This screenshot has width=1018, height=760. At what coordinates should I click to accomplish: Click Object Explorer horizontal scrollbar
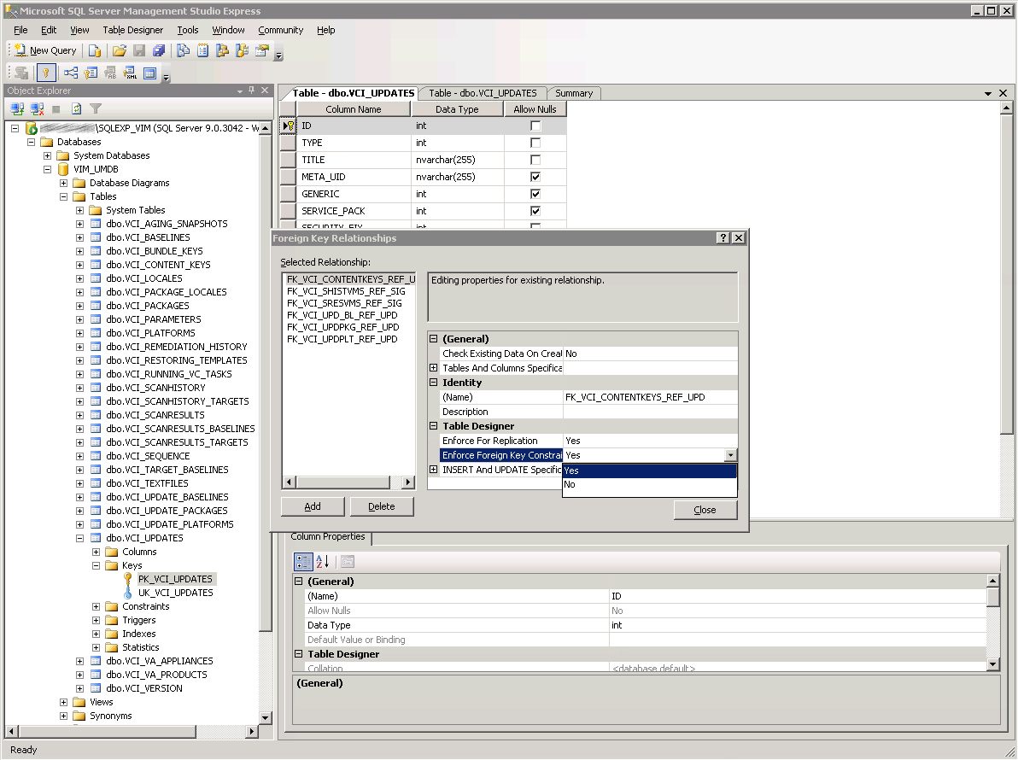point(132,732)
